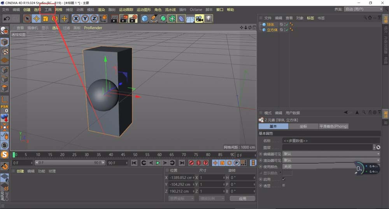Click the 应用 (Apply) button

[x=242, y=198]
